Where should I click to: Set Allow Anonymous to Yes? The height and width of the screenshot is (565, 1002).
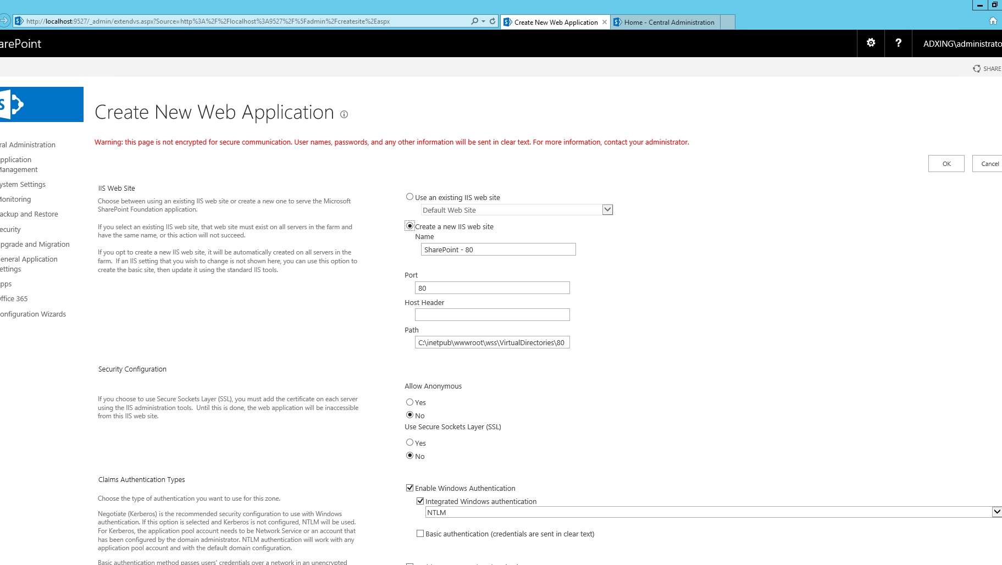coord(409,402)
